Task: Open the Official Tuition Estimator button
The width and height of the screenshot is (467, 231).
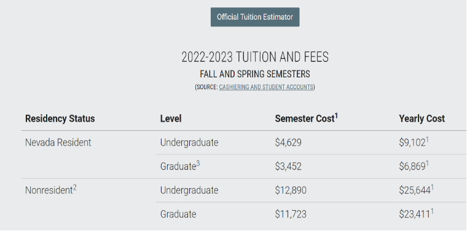Action: 255,17
